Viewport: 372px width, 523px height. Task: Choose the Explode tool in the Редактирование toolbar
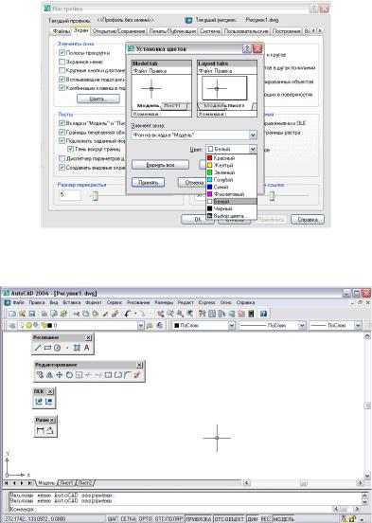coord(137,375)
